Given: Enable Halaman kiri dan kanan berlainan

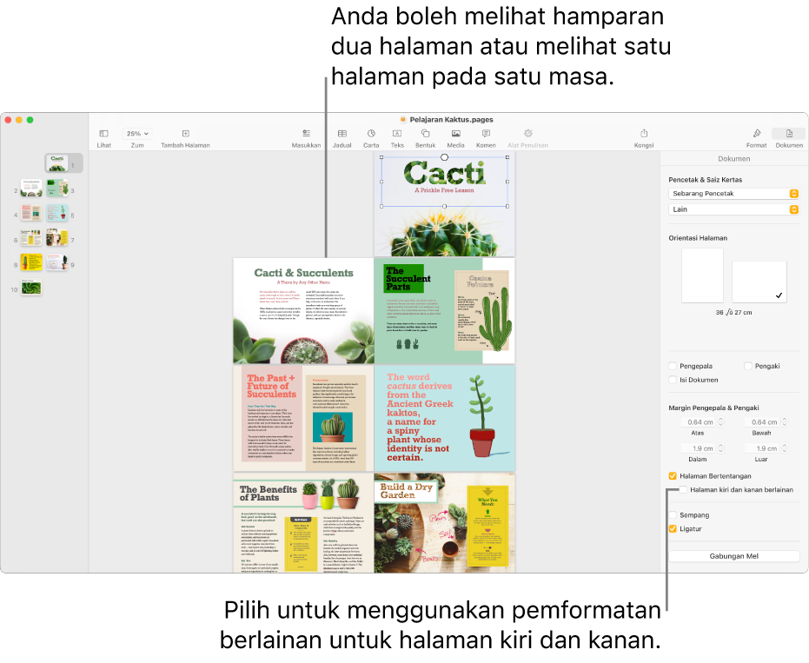Looking at the screenshot, I should point(683,489).
